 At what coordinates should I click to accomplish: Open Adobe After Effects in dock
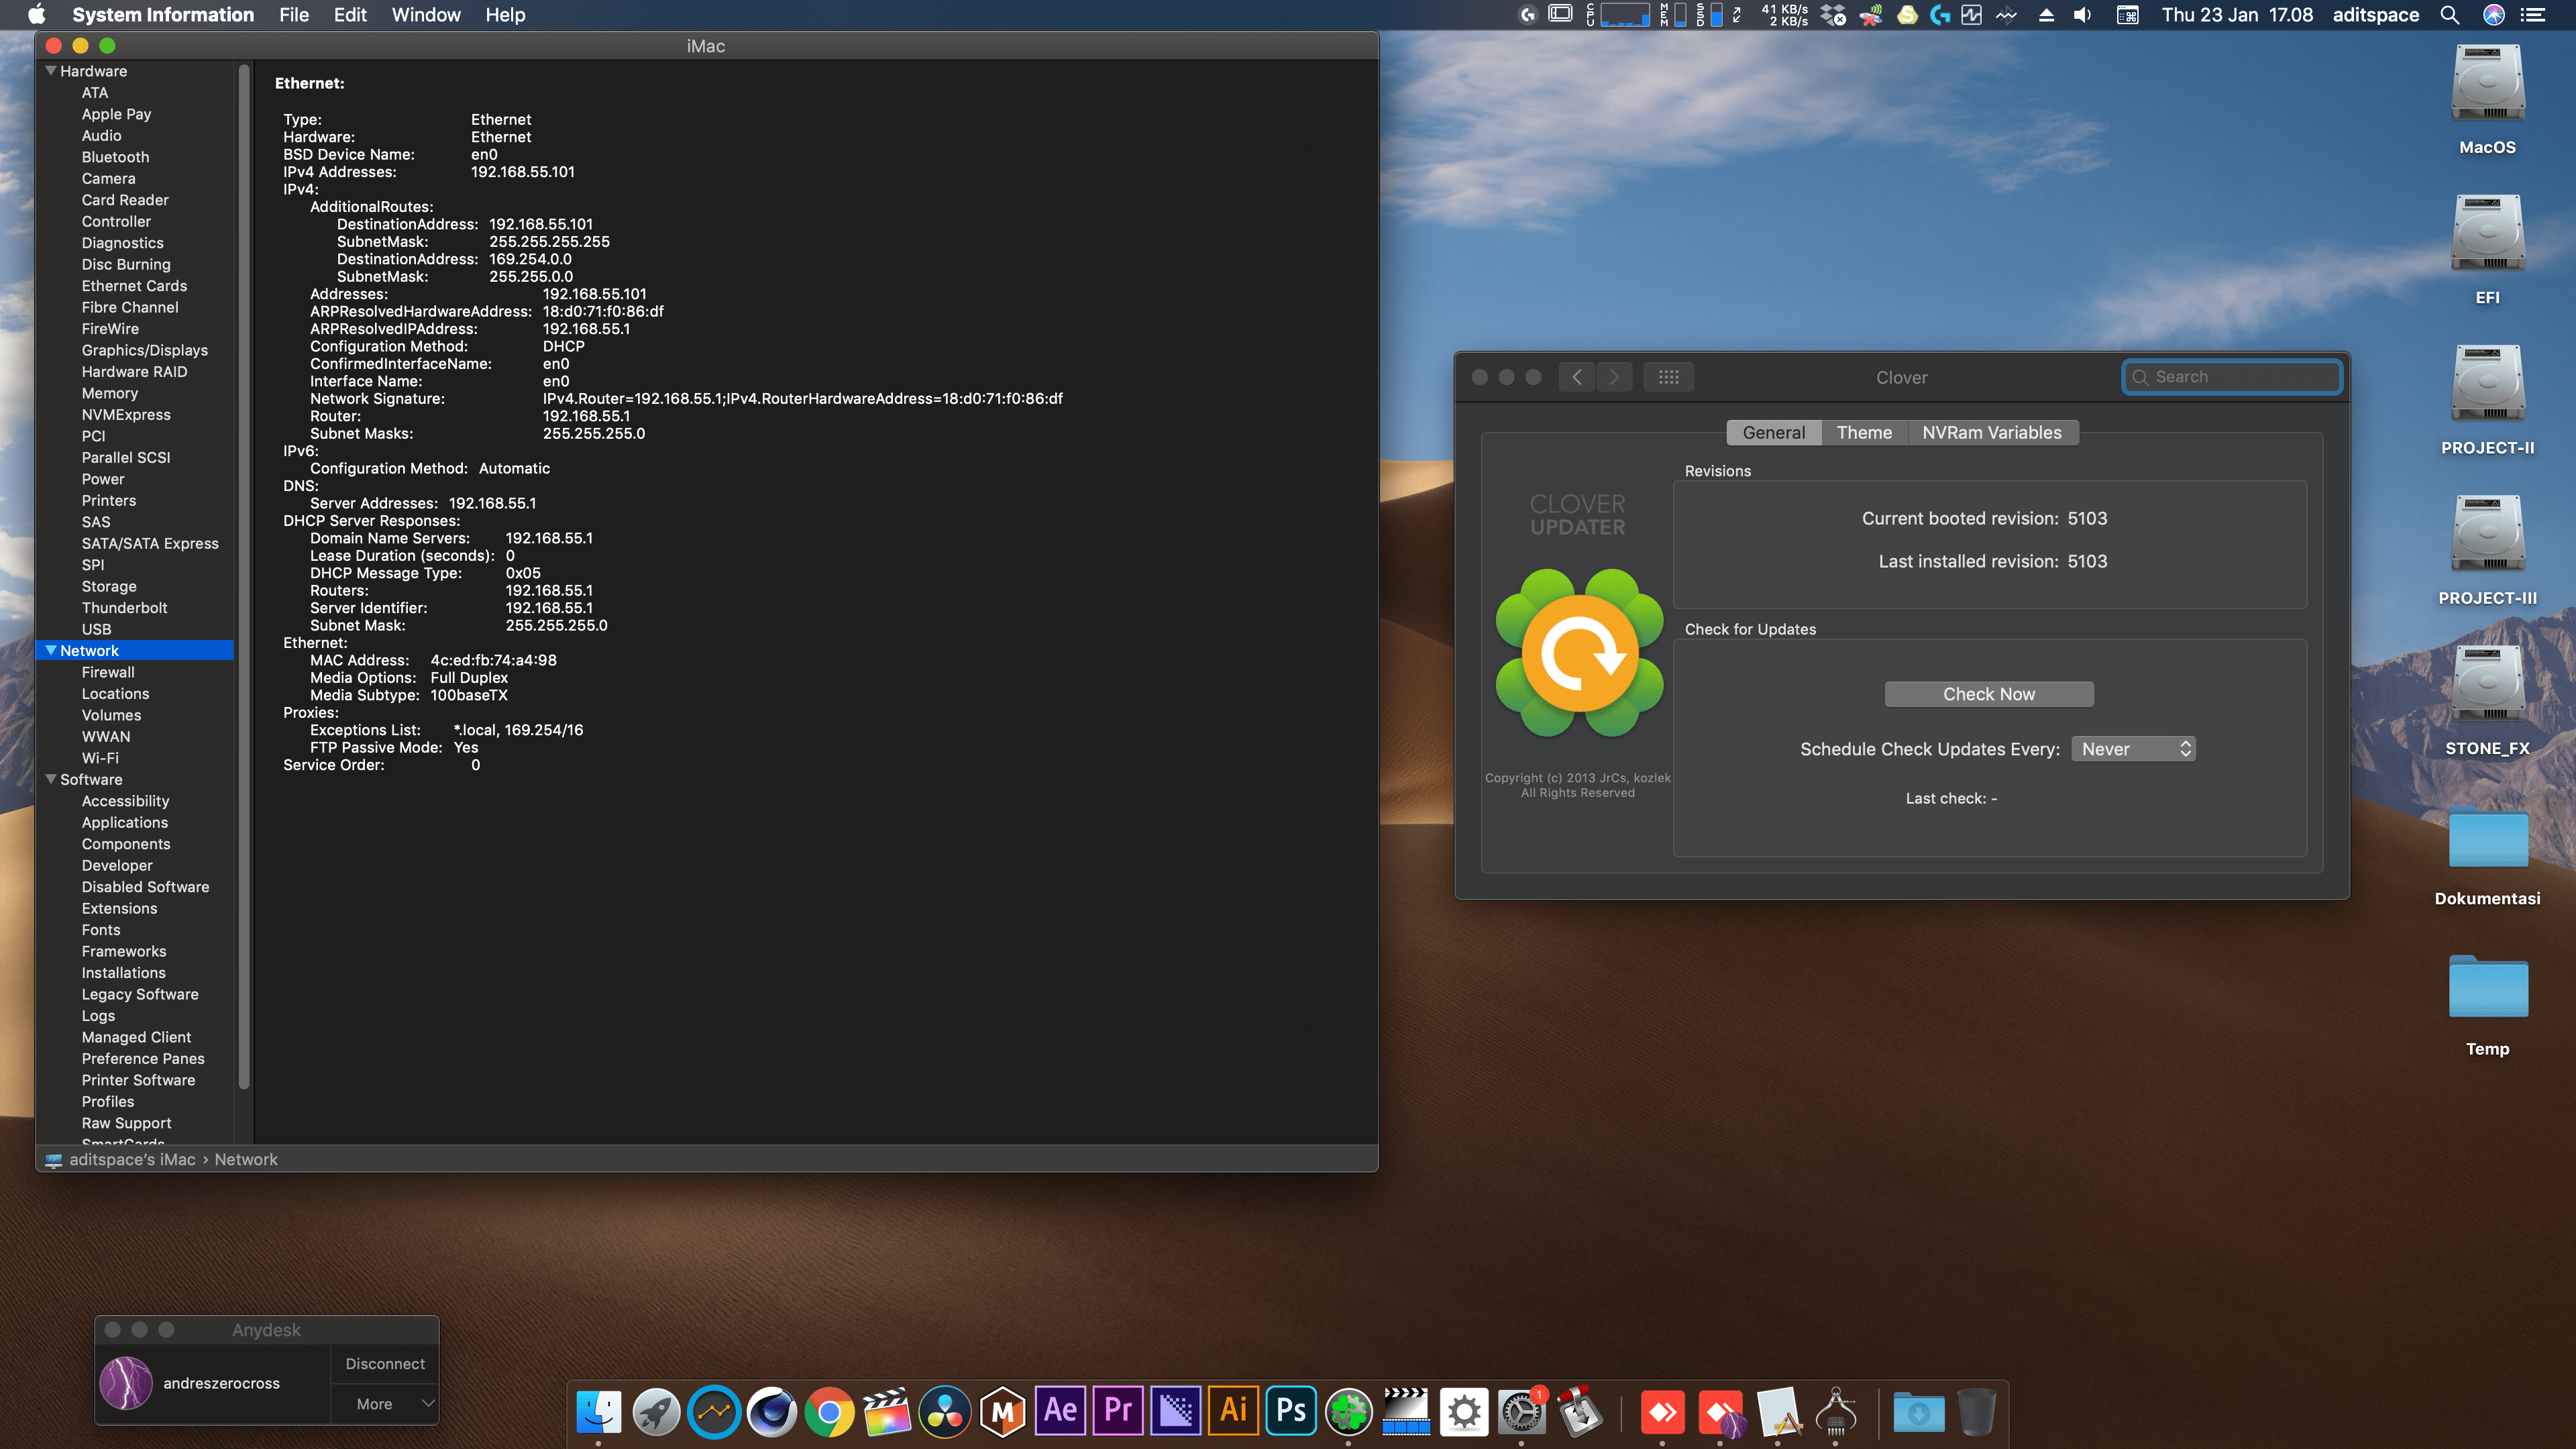[1060, 1412]
